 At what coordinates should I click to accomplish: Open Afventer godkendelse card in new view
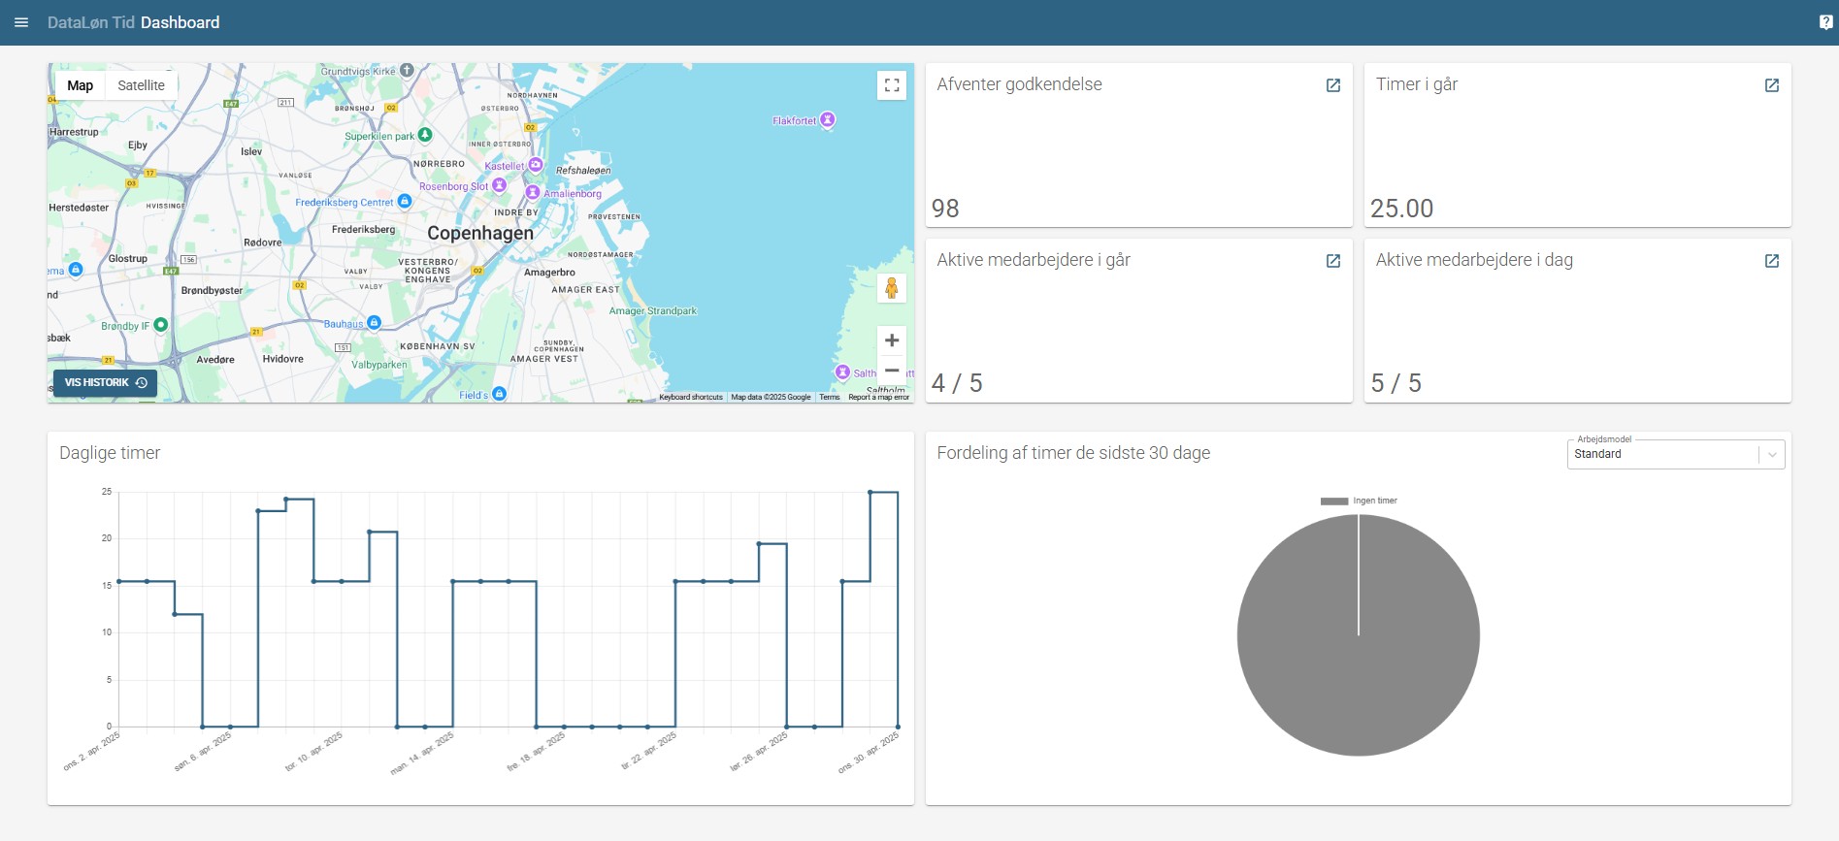point(1333,85)
